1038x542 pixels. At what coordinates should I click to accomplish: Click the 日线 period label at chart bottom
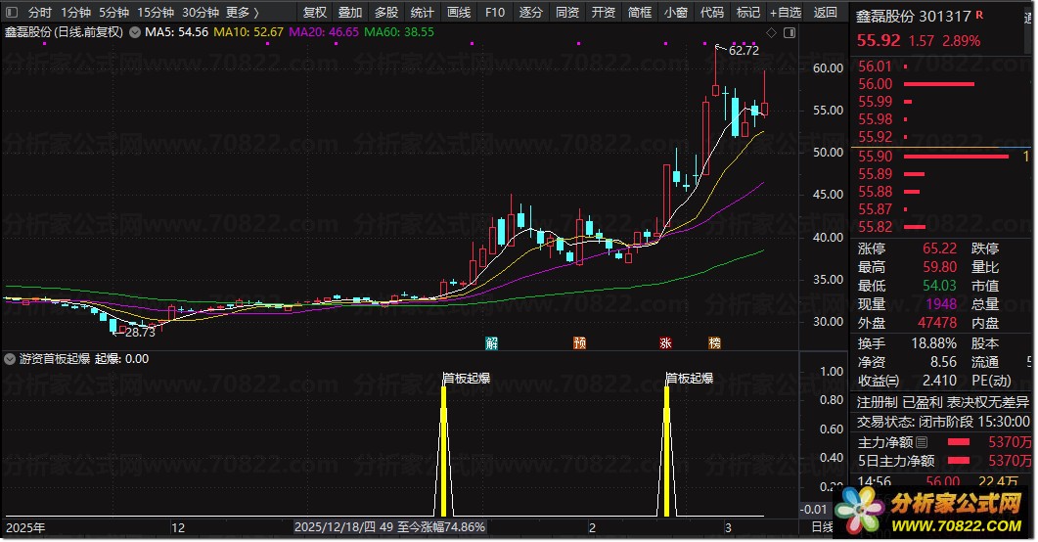tap(822, 527)
